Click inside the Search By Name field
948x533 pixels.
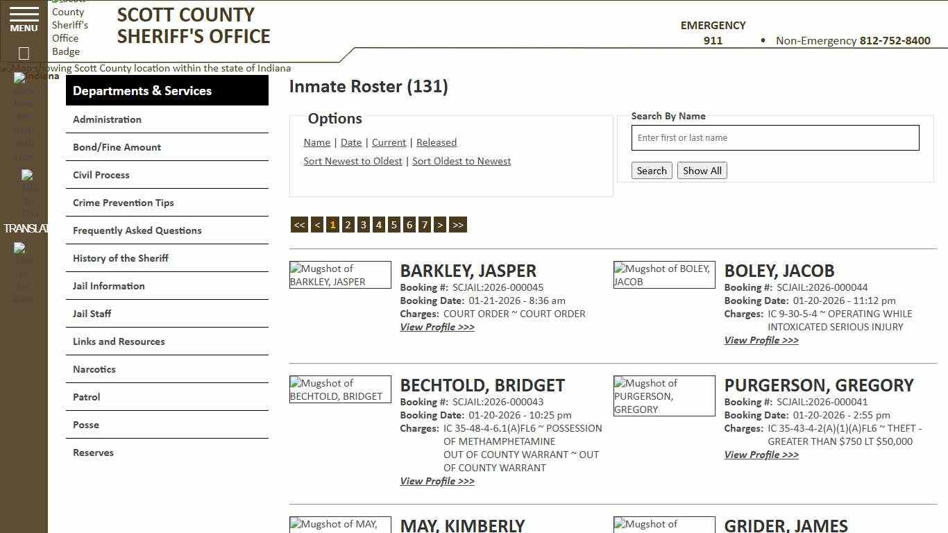point(775,137)
